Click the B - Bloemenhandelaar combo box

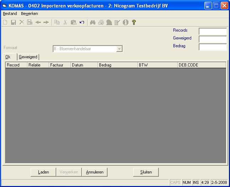click(x=88, y=49)
